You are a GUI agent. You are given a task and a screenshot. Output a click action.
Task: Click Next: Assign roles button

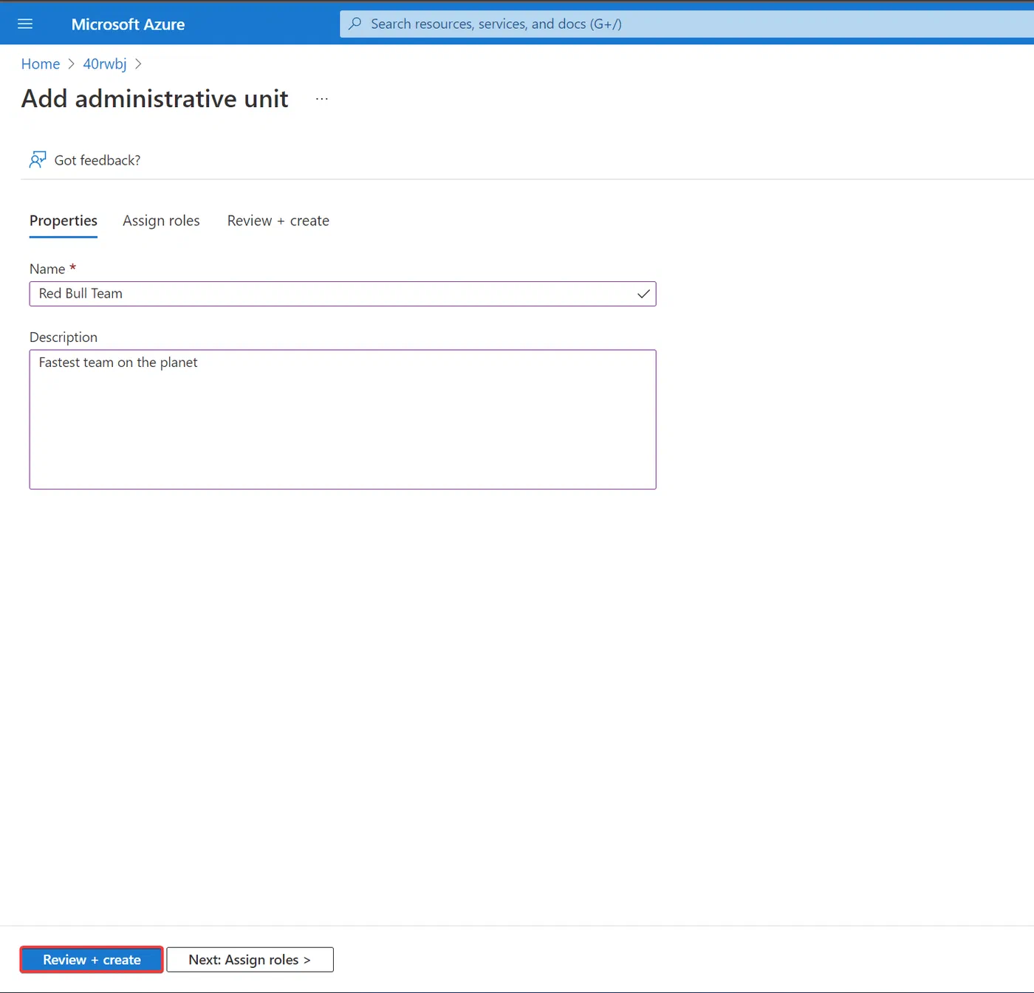click(x=250, y=960)
